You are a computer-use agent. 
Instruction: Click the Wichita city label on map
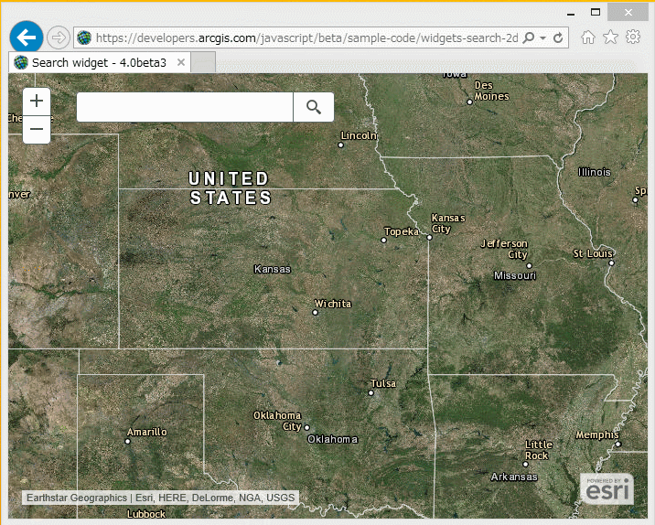click(333, 304)
